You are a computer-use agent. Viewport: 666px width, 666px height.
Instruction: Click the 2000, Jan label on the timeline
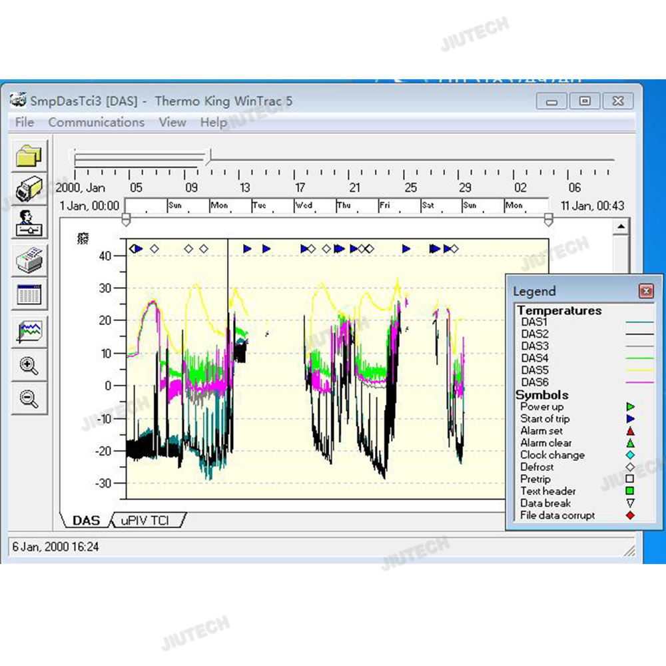click(81, 188)
